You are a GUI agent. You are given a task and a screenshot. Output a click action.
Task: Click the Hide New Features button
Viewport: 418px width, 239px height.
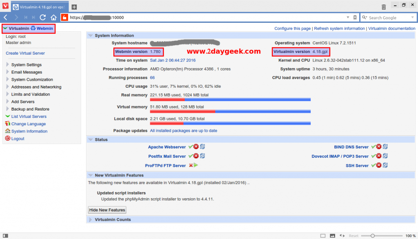(107, 210)
